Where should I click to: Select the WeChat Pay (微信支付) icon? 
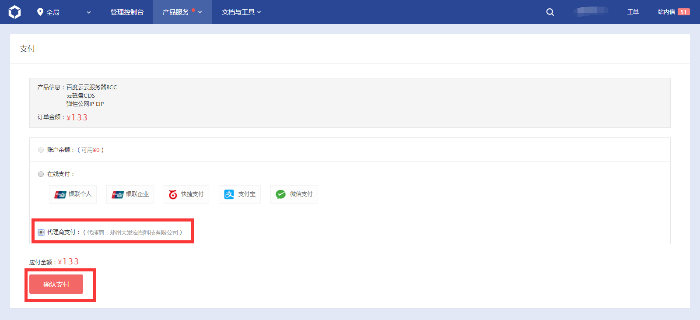point(281,194)
